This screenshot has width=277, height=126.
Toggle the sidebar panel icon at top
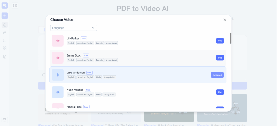tap(15, 6)
